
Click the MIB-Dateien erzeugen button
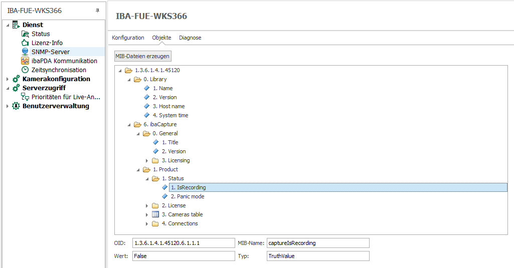(143, 56)
